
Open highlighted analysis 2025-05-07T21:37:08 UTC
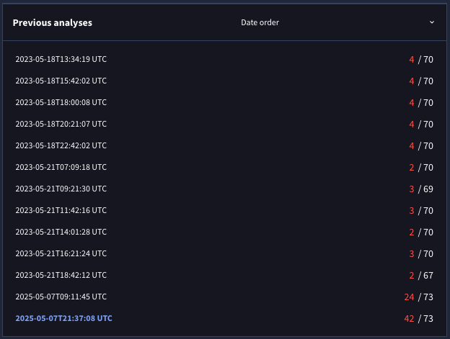click(63, 318)
